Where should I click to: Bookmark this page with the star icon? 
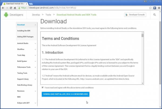pyautogui.click(x=150, y=8)
